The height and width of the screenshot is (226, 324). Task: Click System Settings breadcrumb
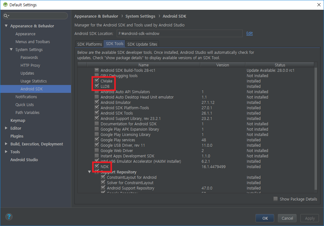pos(140,16)
